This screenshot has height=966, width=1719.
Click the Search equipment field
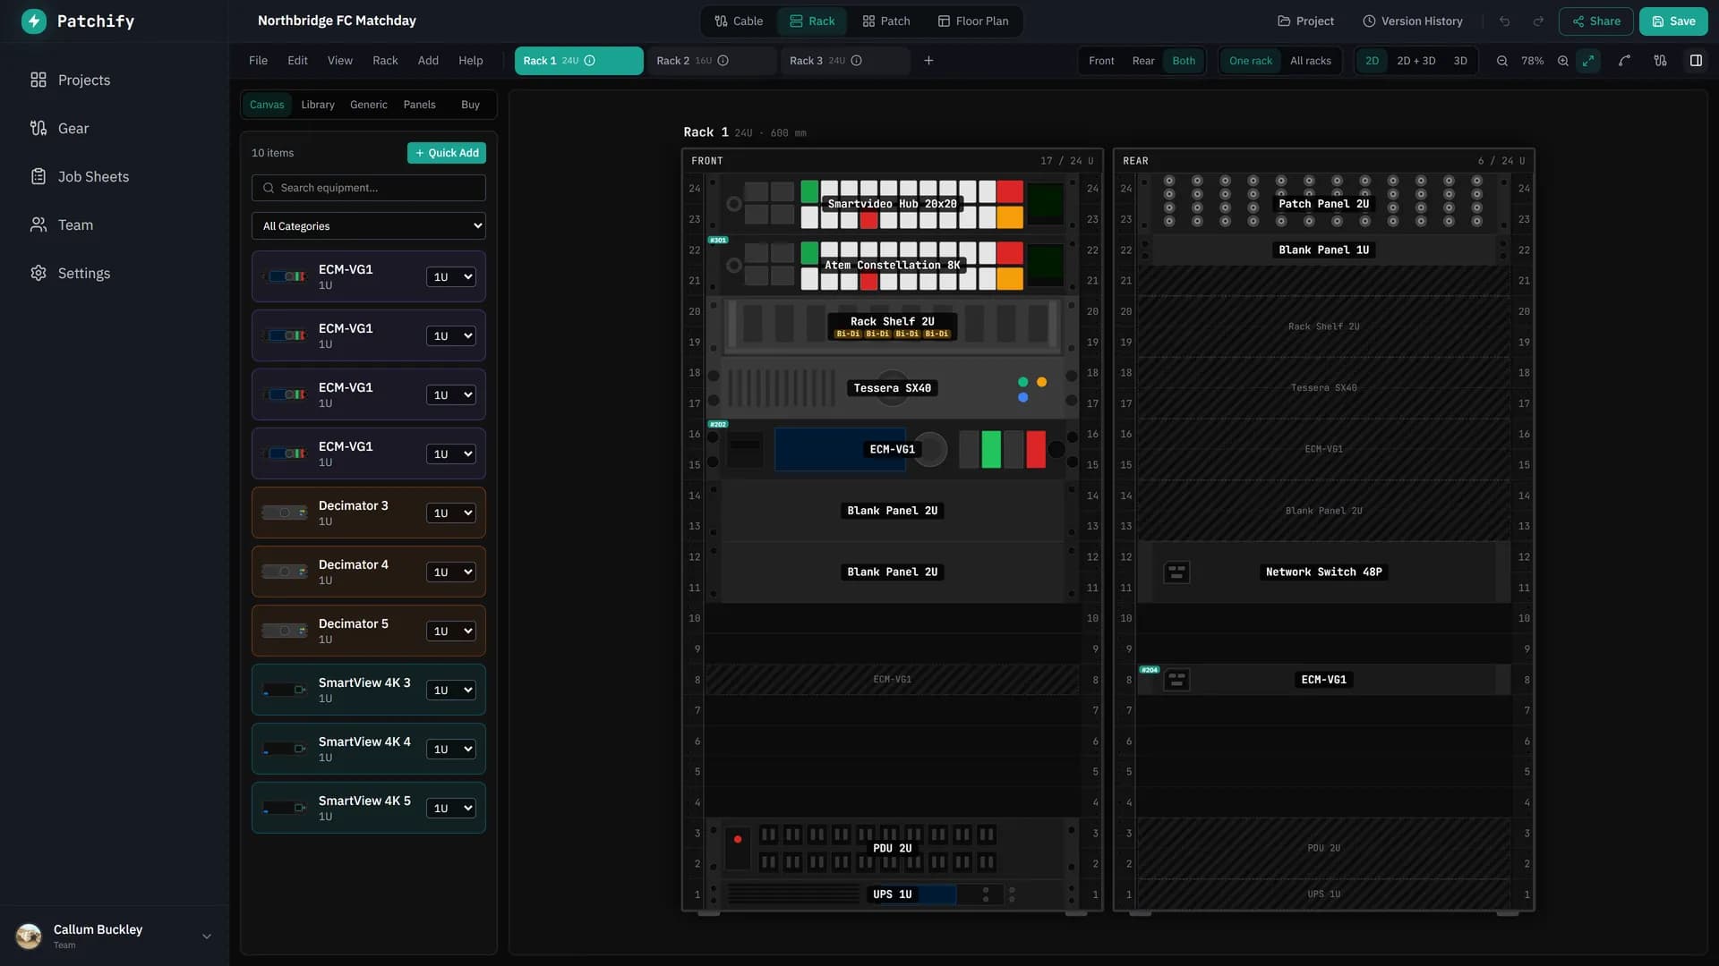369,188
